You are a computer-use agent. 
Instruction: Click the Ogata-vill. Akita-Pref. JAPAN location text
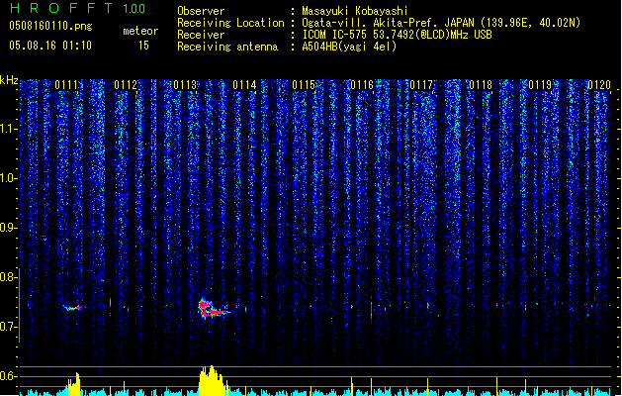(x=441, y=23)
